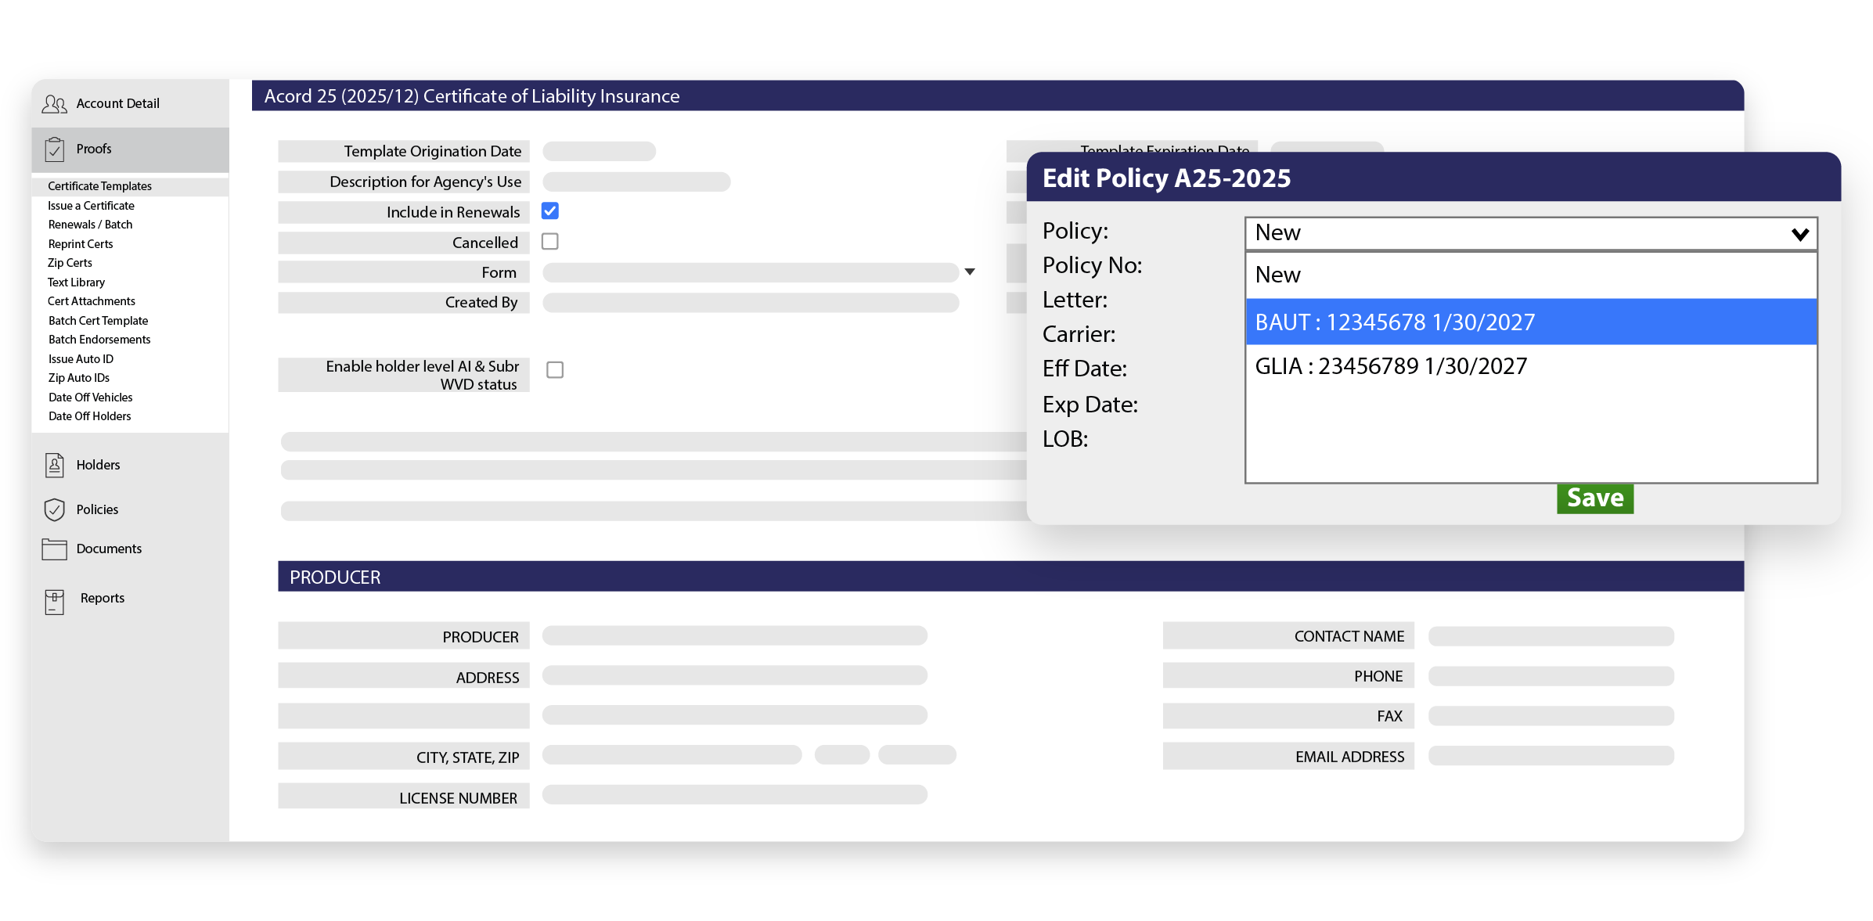Select Reprint Certs

(x=81, y=244)
